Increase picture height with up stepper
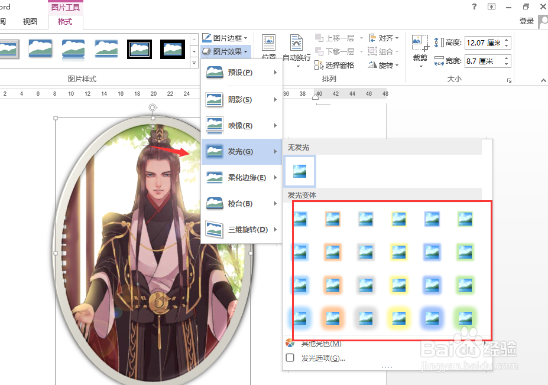The image size is (548, 385). [507, 40]
